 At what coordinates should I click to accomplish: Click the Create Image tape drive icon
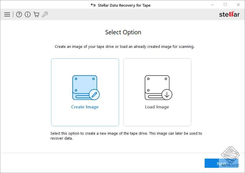tap(85, 86)
